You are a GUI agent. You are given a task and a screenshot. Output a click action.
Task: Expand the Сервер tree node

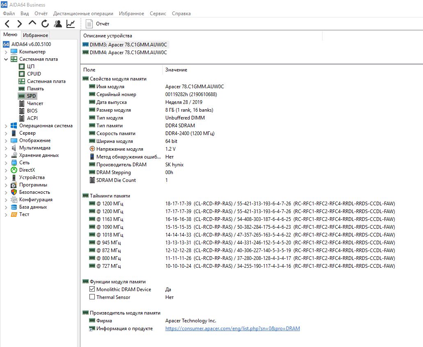(x=6, y=133)
